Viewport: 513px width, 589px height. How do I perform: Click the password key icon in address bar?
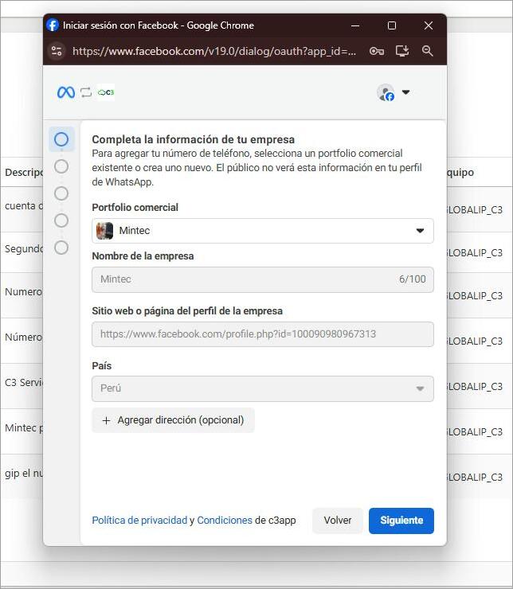pos(376,51)
